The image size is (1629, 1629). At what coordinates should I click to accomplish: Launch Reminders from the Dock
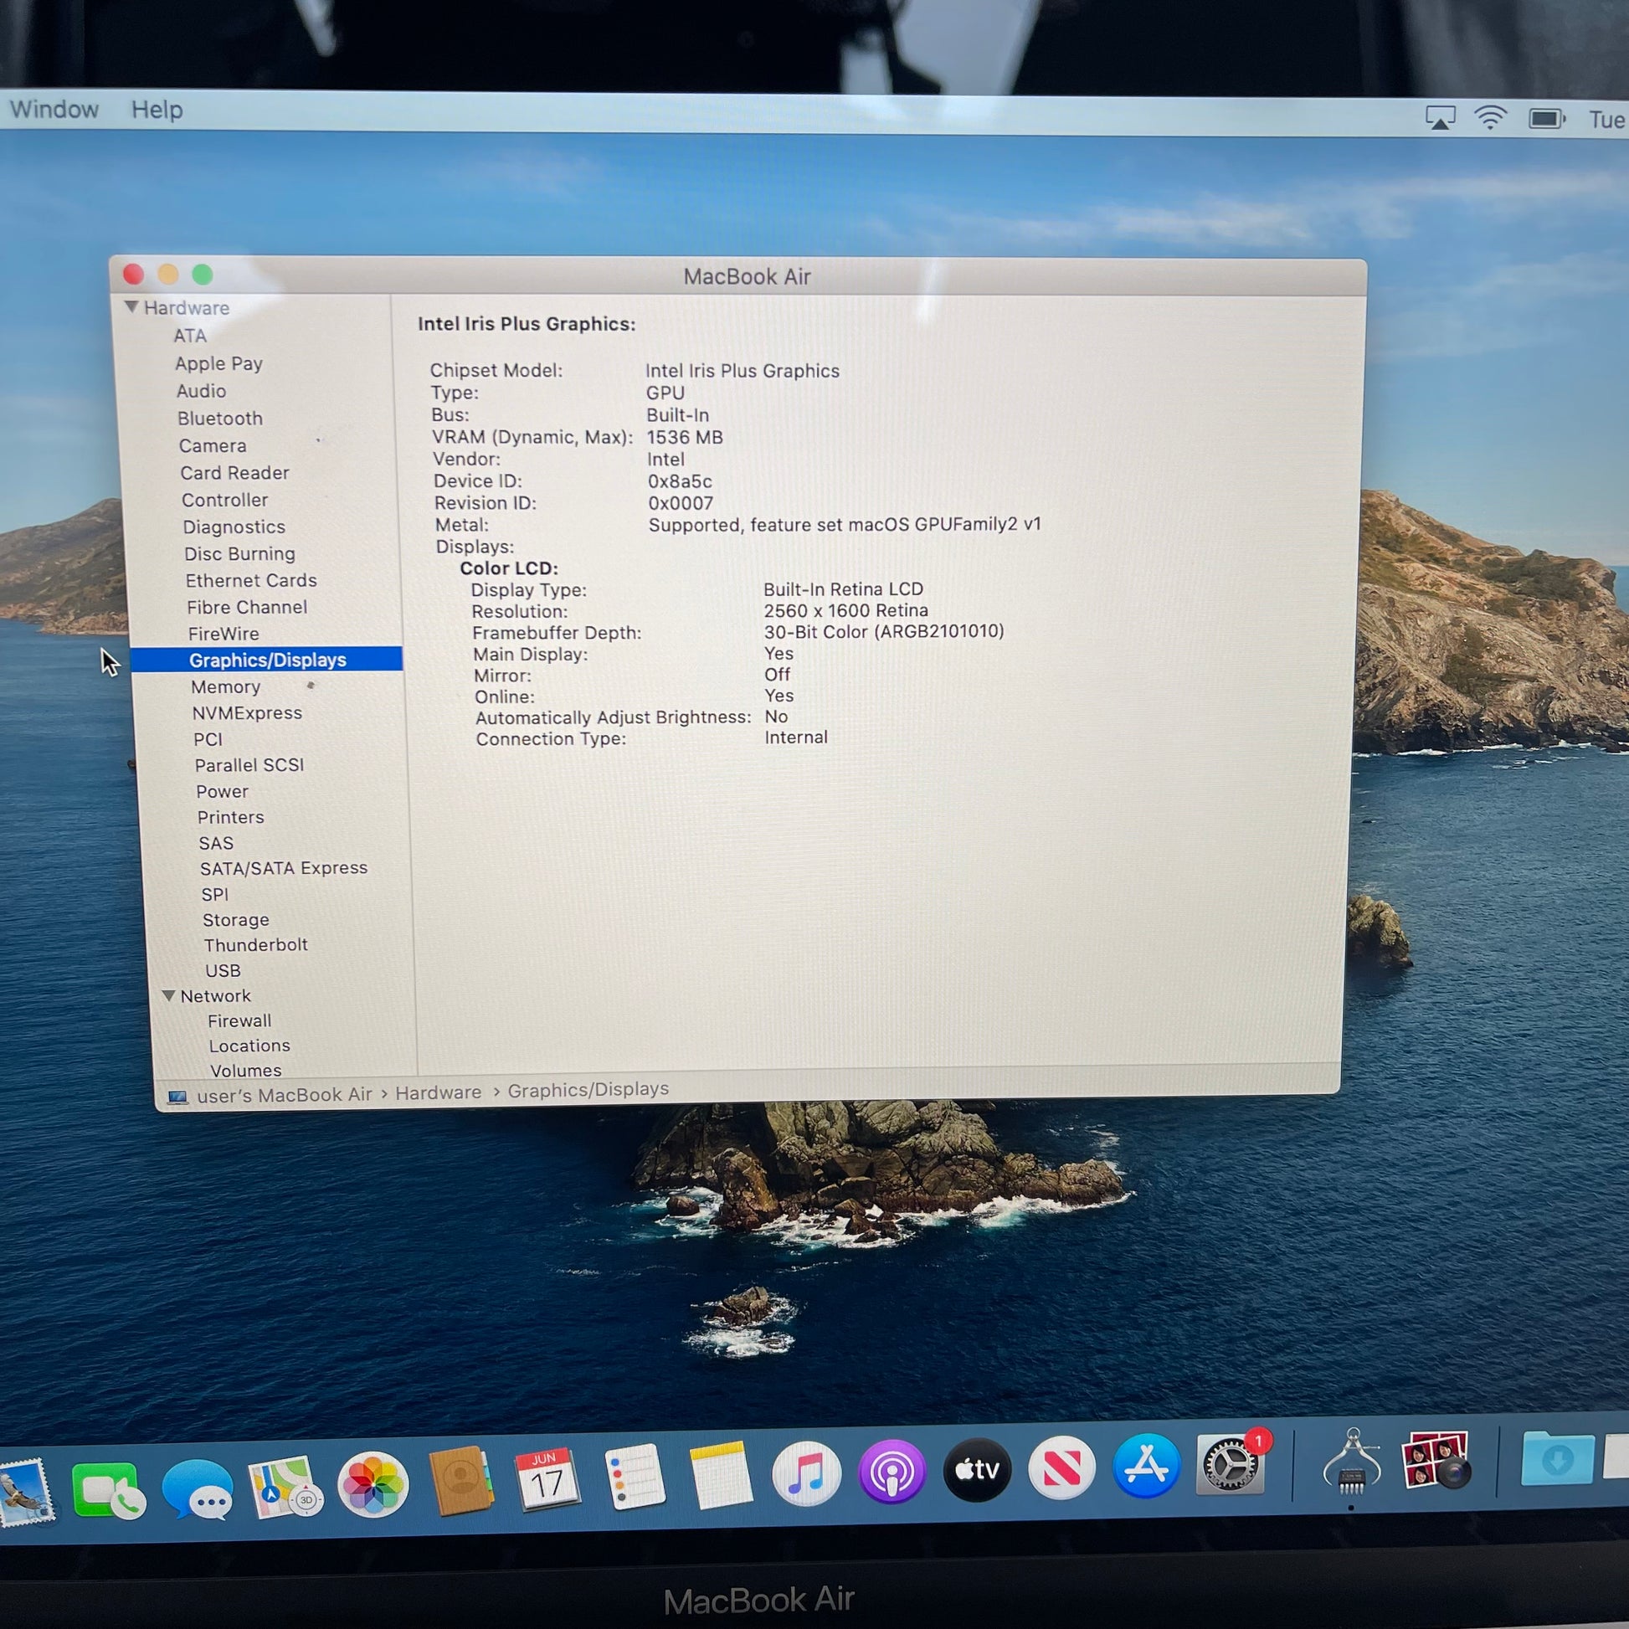(635, 1476)
